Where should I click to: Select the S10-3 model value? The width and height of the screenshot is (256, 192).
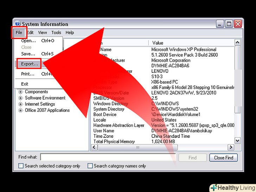pyautogui.click(x=157, y=76)
